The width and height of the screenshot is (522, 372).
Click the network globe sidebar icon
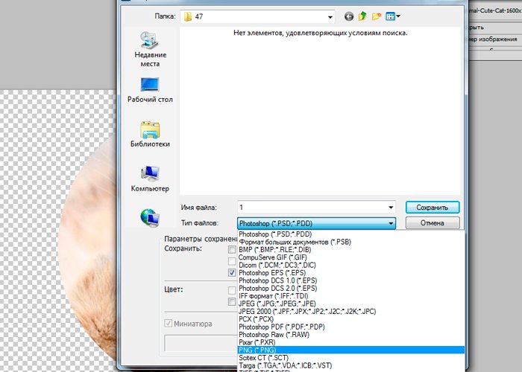(x=150, y=217)
